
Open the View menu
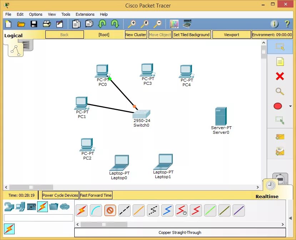(x=52, y=14)
